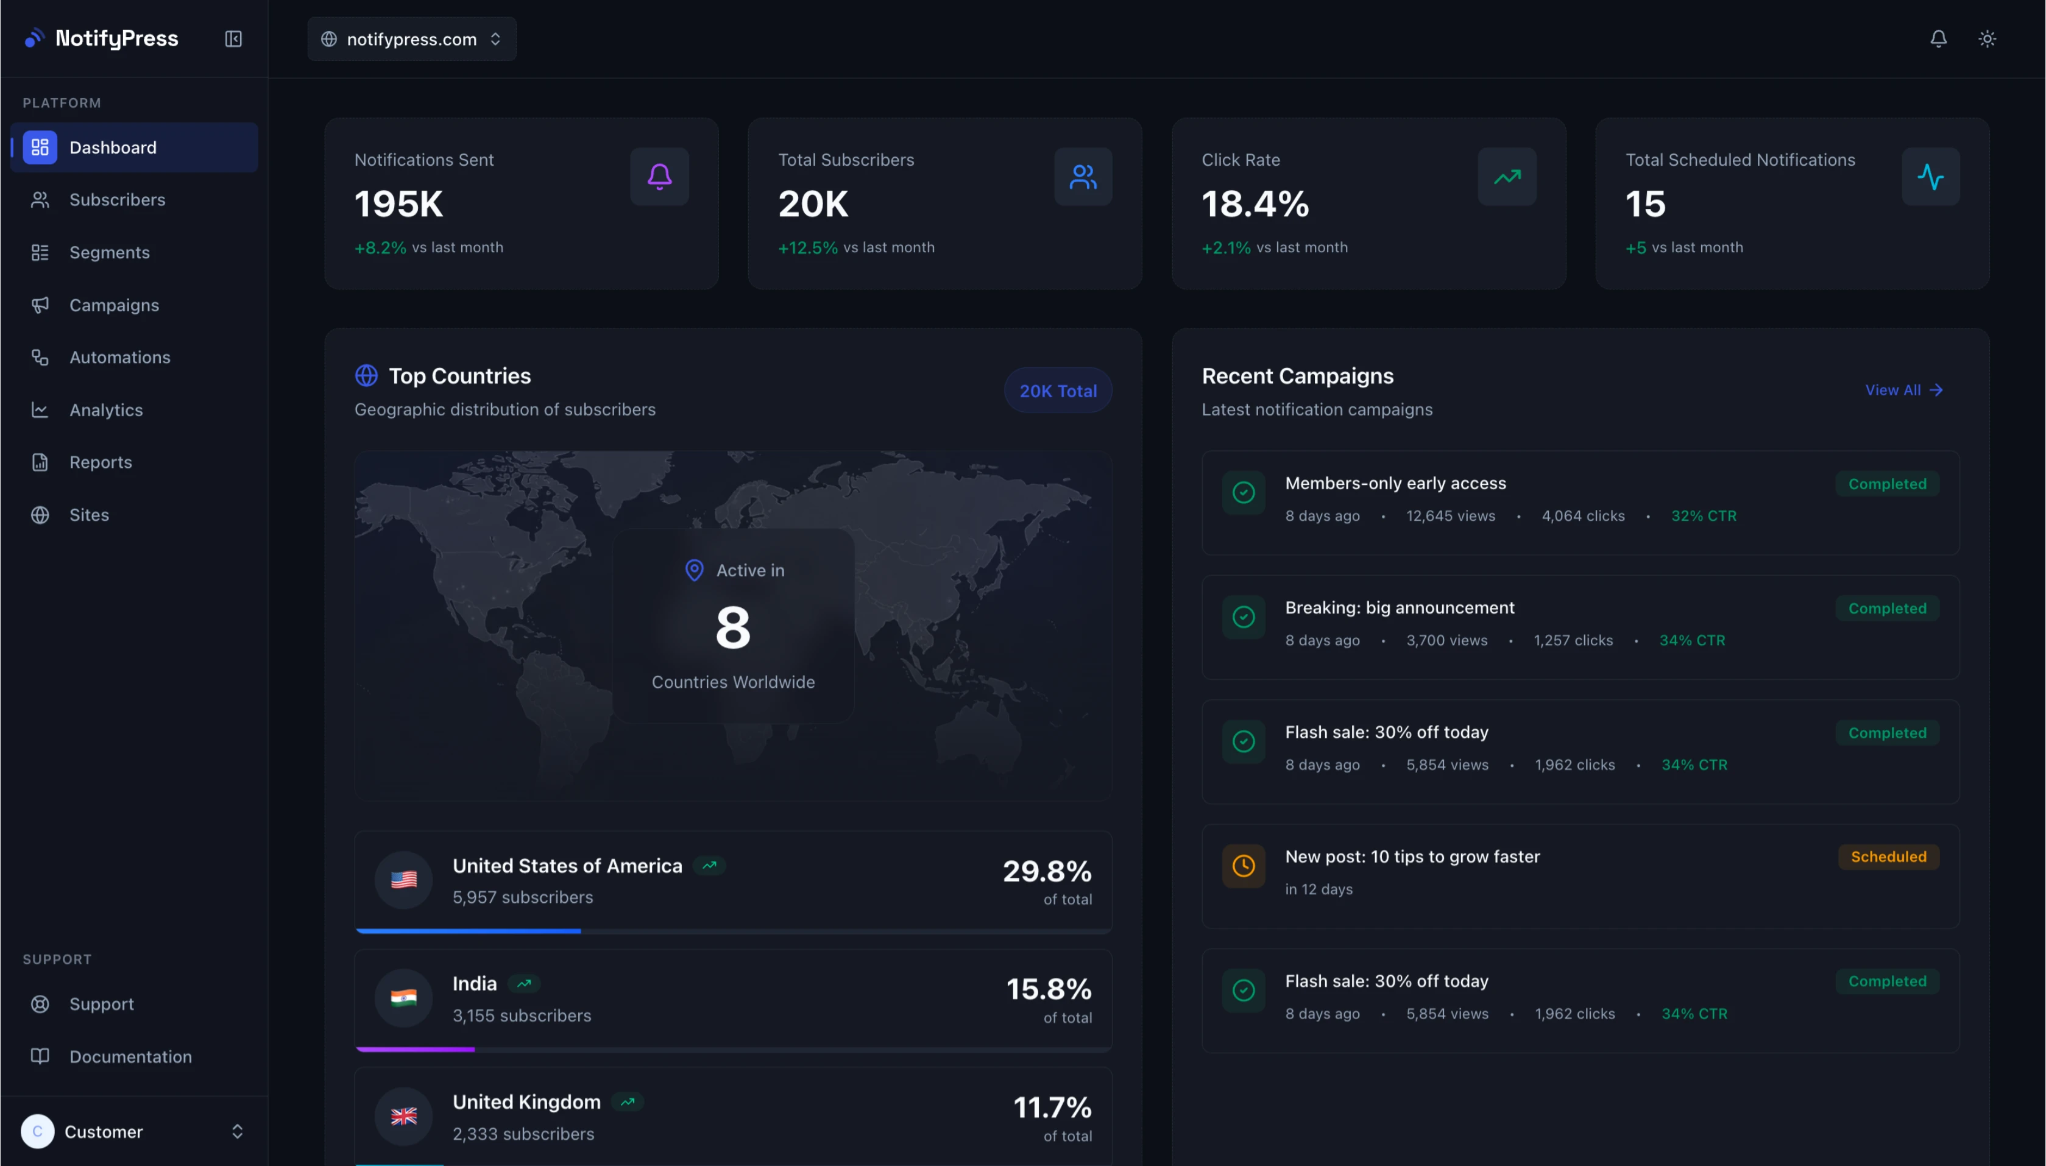The height and width of the screenshot is (1166, 2046).
Task: Click the United Kingdom flag icon
Action: coord(403,1116)
